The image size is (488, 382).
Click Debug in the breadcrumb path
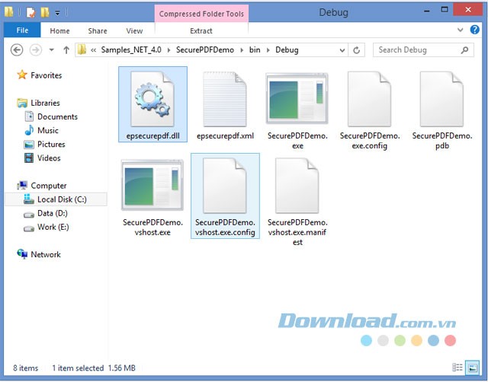[x=287, y=50]
